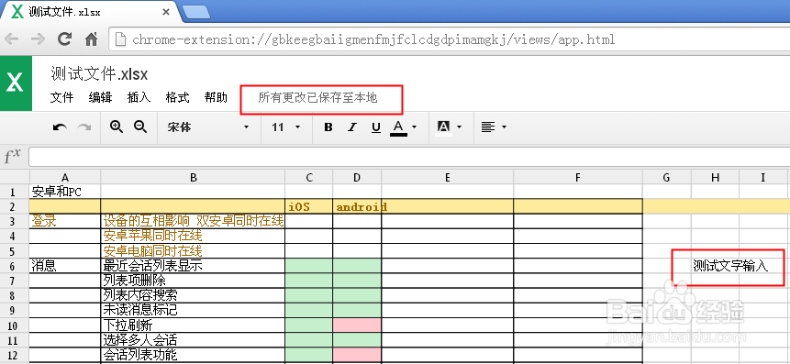Viewport: 790px width, 364px height.
Task: Select the 登录 cell
Action: 65,221
